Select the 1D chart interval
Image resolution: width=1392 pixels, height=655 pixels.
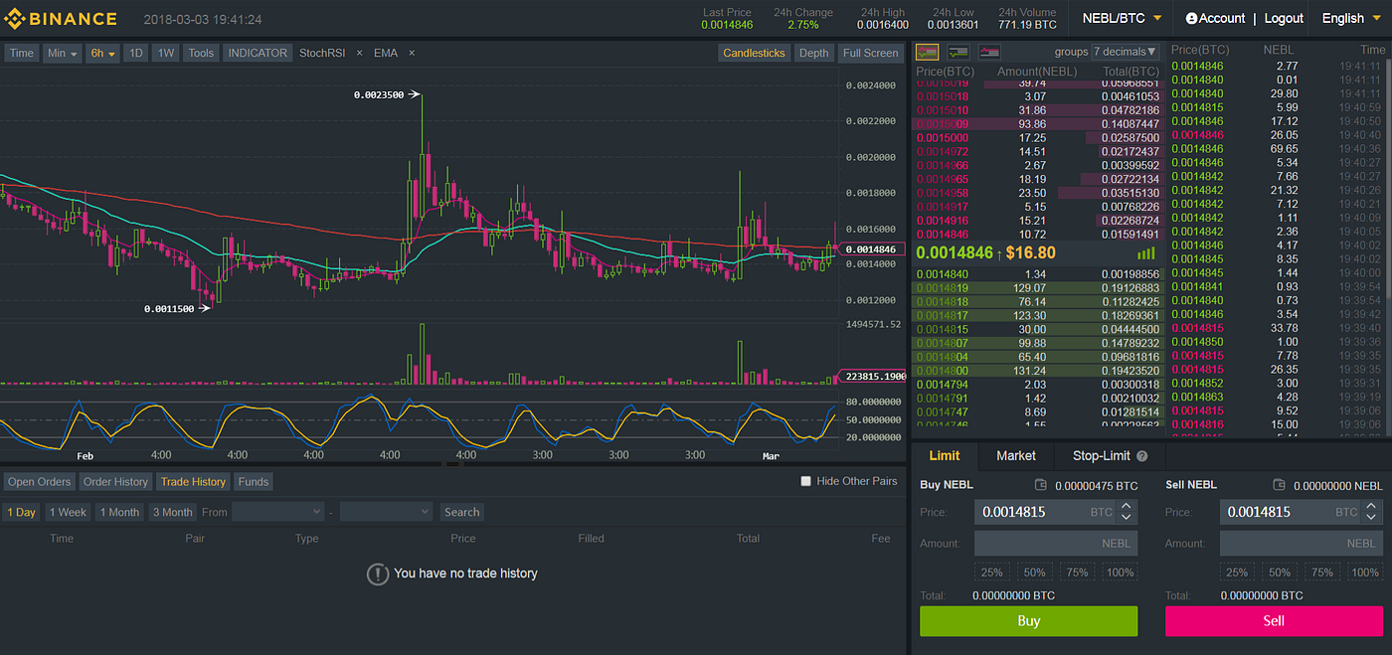135,53
